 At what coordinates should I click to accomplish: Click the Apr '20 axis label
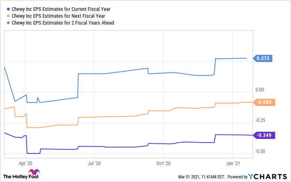pos(25,163)
